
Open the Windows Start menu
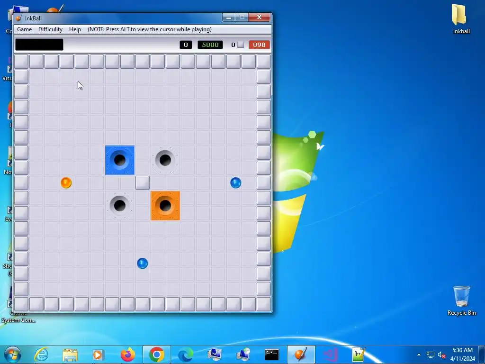[13, 355]
